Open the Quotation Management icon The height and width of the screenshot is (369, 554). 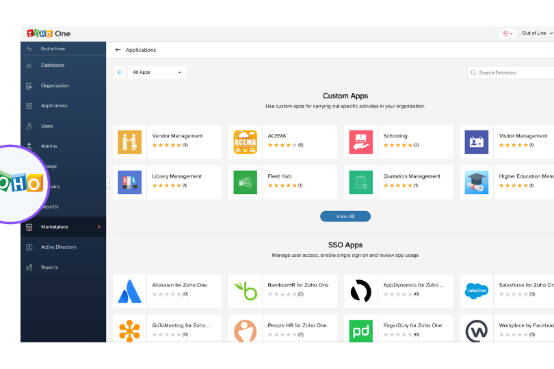360,182
